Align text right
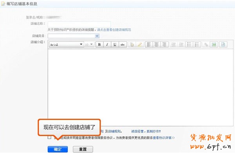 coord(164,45)
